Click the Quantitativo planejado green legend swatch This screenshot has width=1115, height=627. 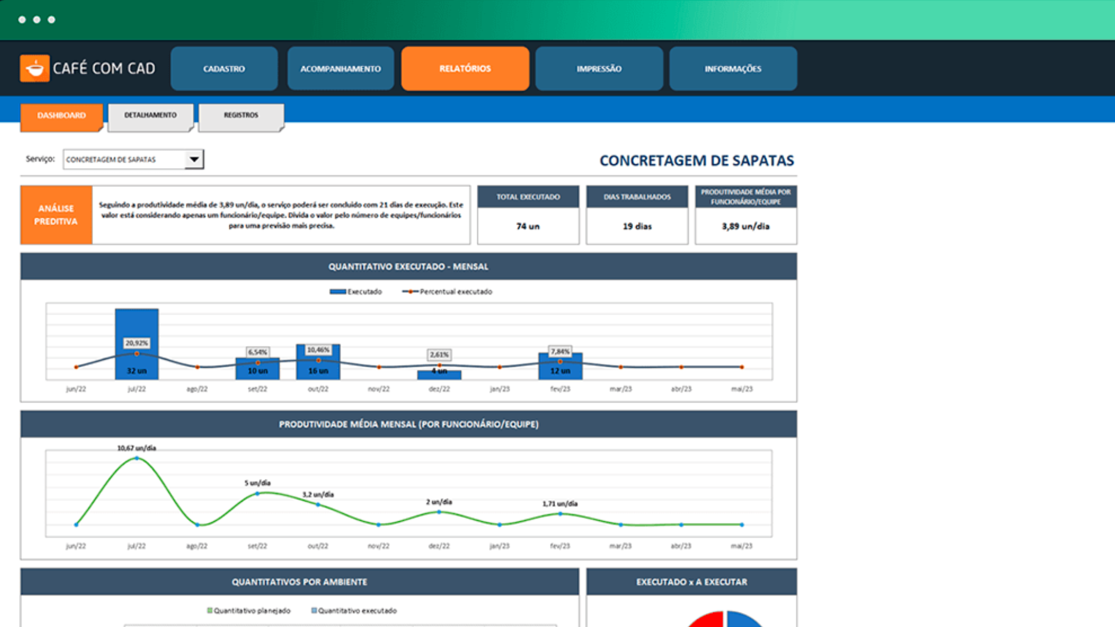210,610
